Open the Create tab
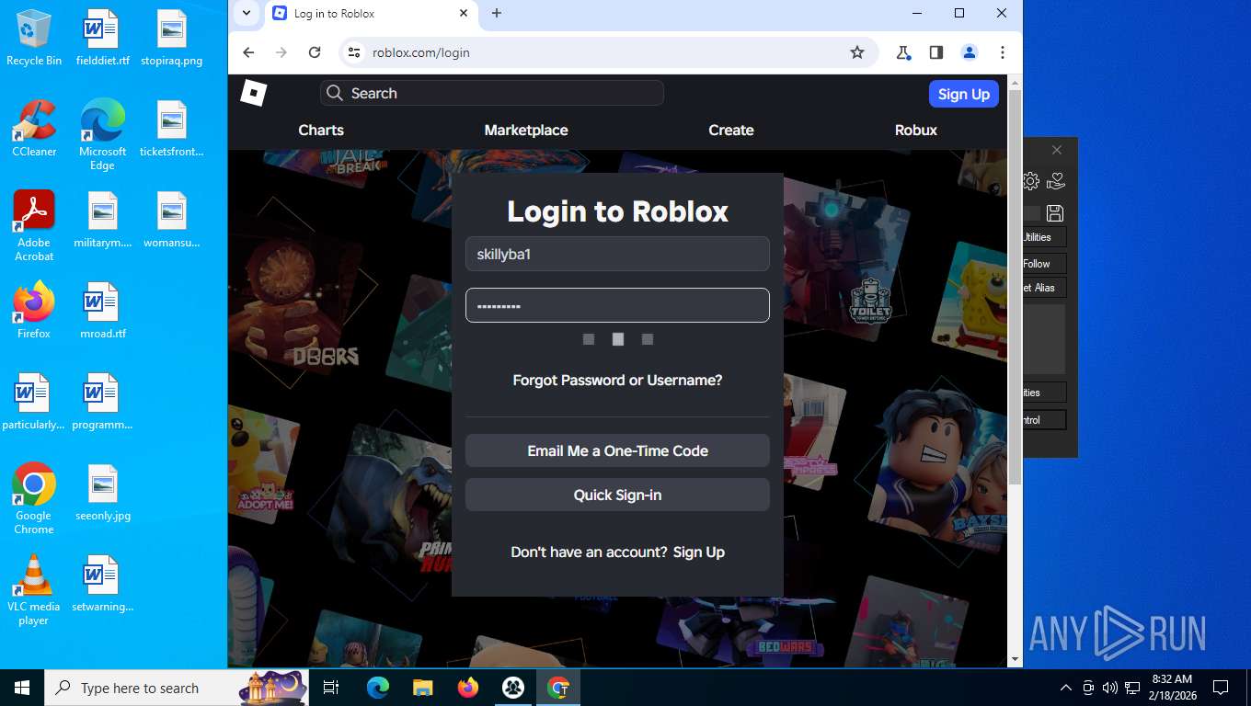The image size is (1251, 706). coord(731,131)
